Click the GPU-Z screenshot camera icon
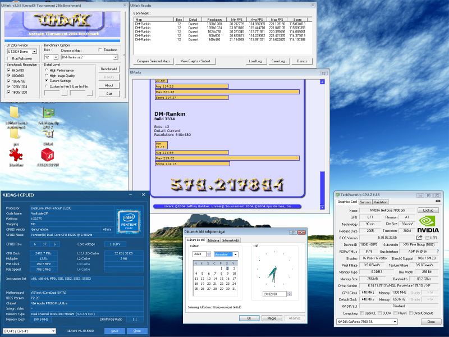This screenshot has width=449, height=337. pos(438,202)
